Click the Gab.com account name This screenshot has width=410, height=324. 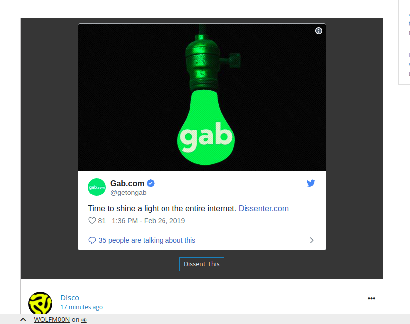click(127, 183)
